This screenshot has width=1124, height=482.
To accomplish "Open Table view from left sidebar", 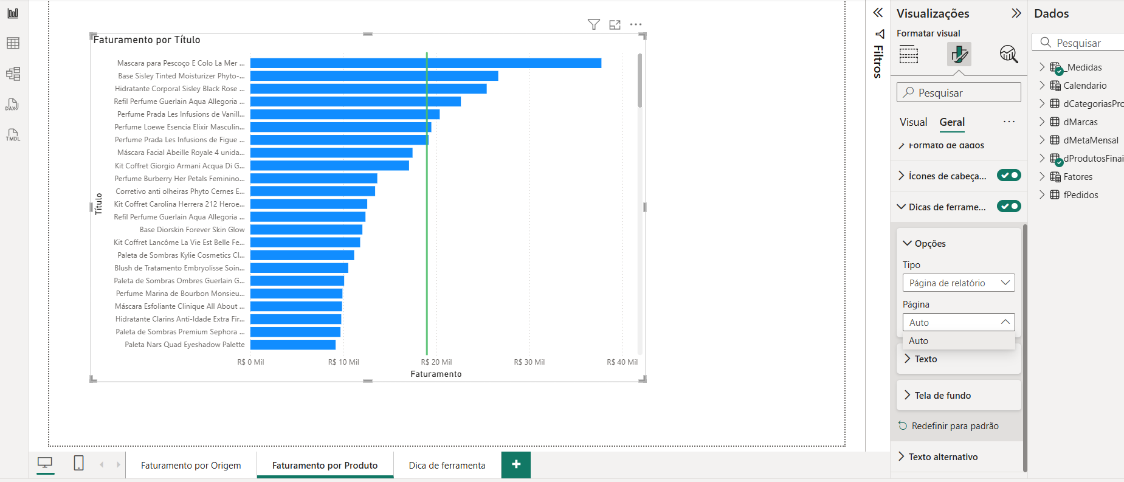I will coord(13,43).
